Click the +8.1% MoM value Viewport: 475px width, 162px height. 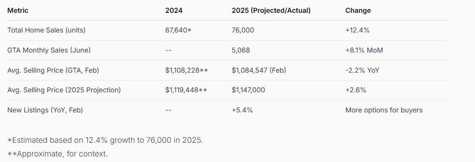pos(364,50)
